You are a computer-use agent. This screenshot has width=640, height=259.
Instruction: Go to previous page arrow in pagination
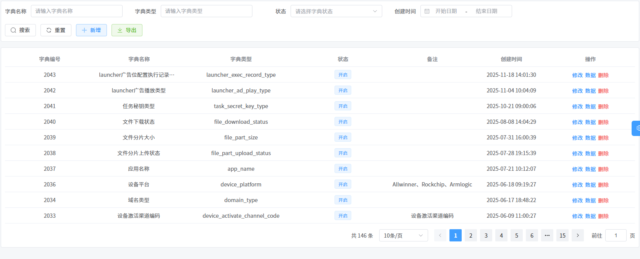tap(440, 235)
